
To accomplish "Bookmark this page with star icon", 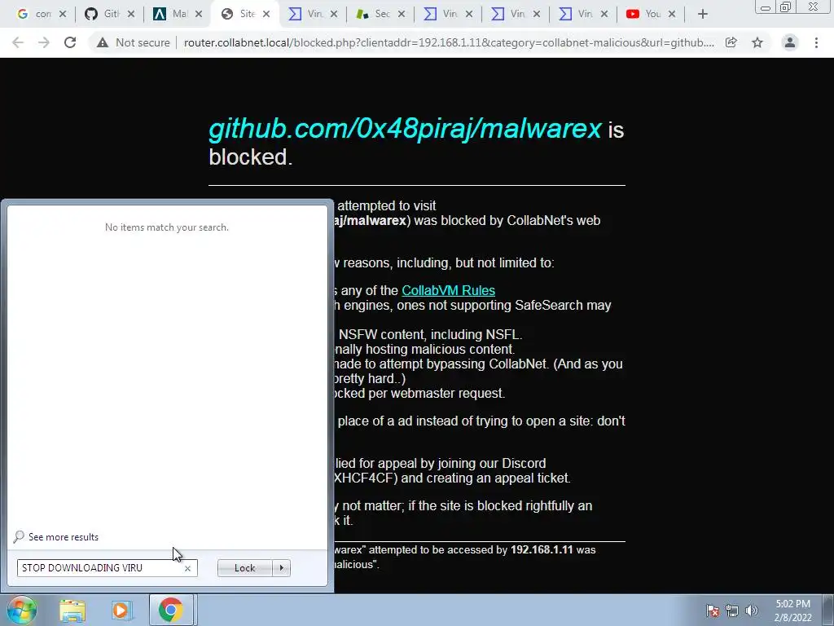I will pyautogui.click(x=757, y=42).
